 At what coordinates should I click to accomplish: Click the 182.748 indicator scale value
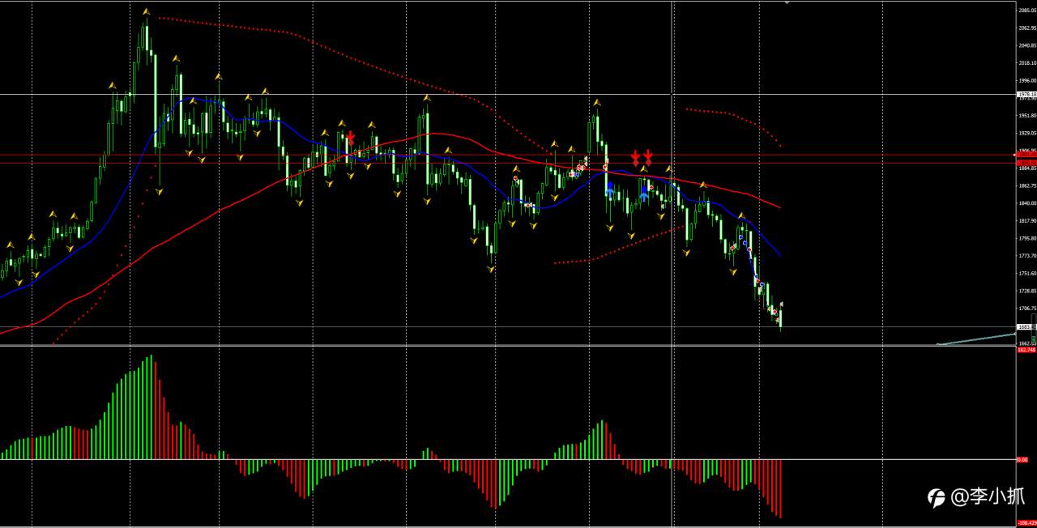(x=1026, y=350)
